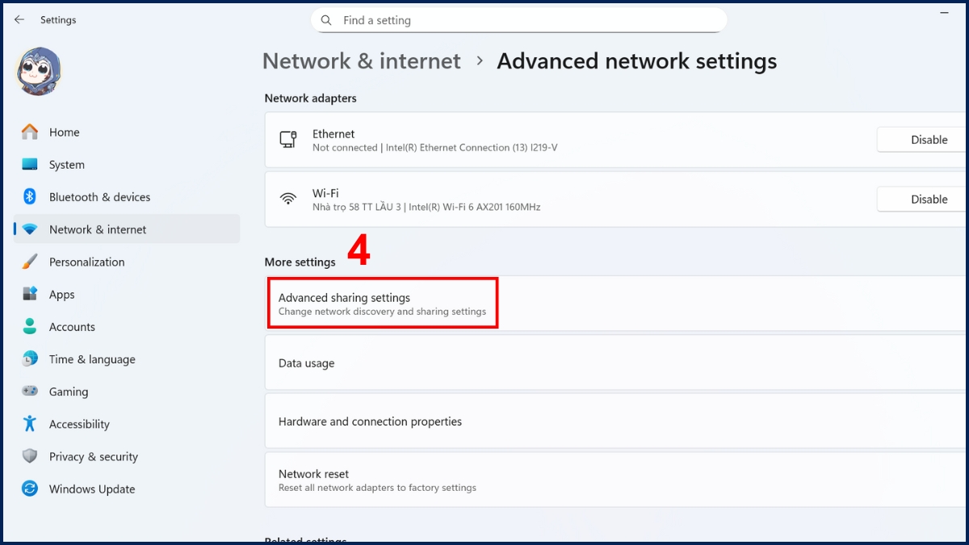Open Advanced sharing settings

pos(382,303)
